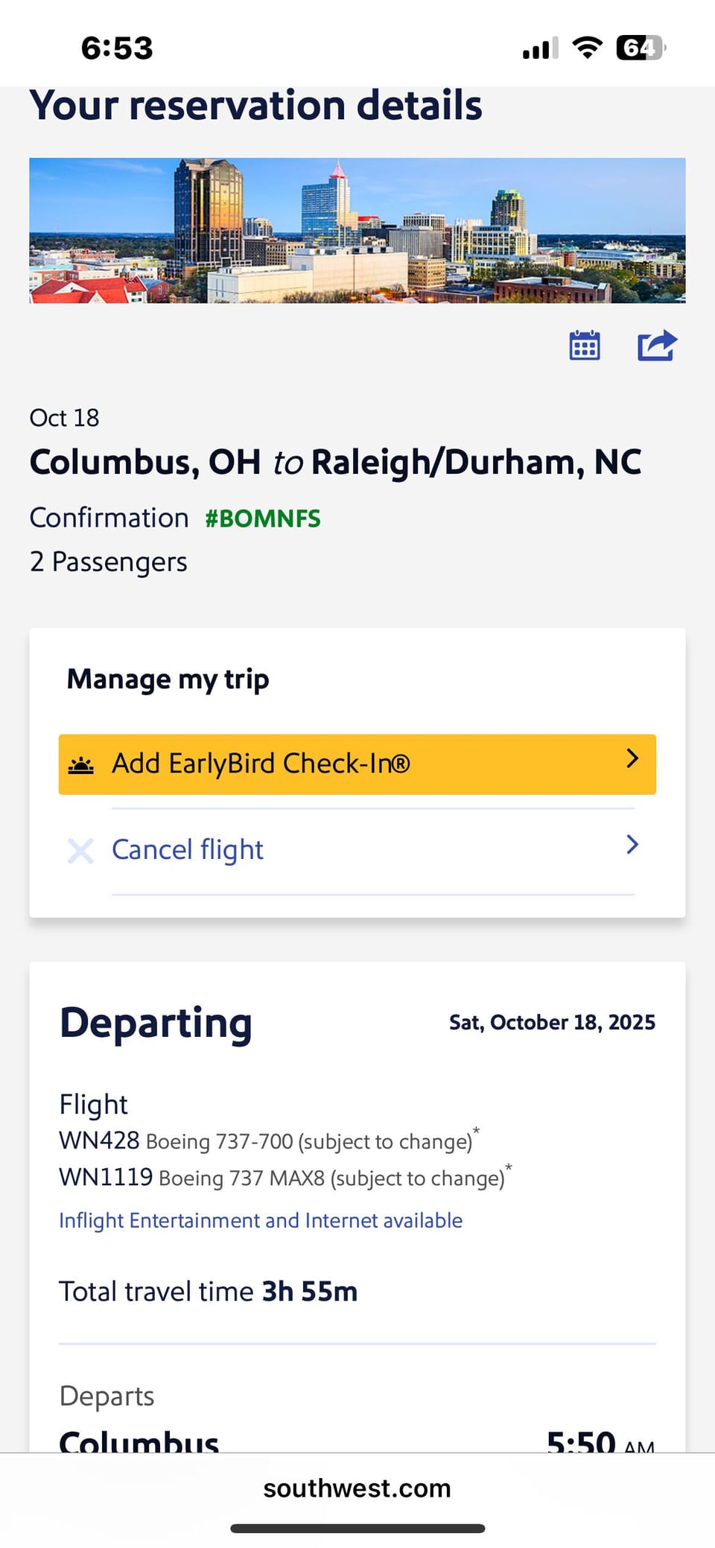Image resolution: width=715 pixels, height=1548 pixels.
Task: Tap the add-to-calendar icon
Action: (585, 346)
